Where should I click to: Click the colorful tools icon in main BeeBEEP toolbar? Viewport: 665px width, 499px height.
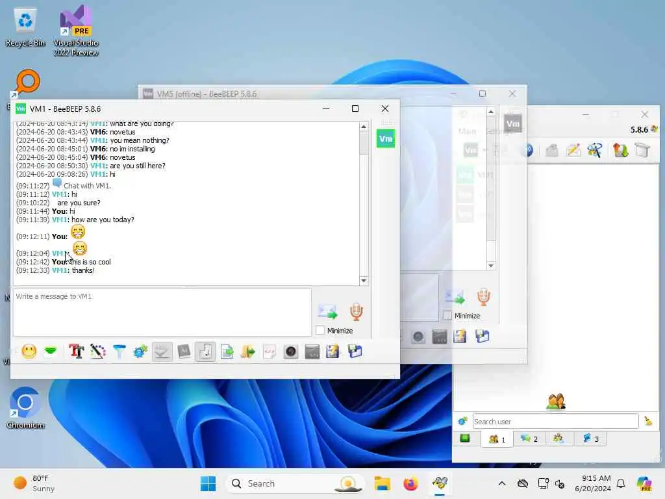tap(595, 150)
